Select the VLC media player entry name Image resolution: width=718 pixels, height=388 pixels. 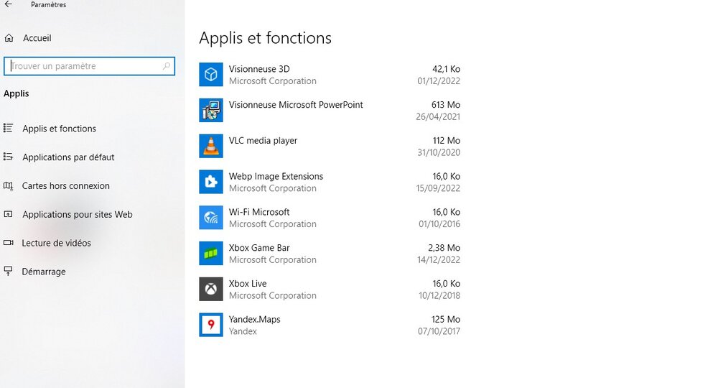pos(263,141)
